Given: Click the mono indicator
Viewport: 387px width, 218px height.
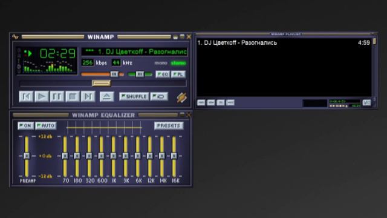Looking at the screenshot, I should 161,63.
